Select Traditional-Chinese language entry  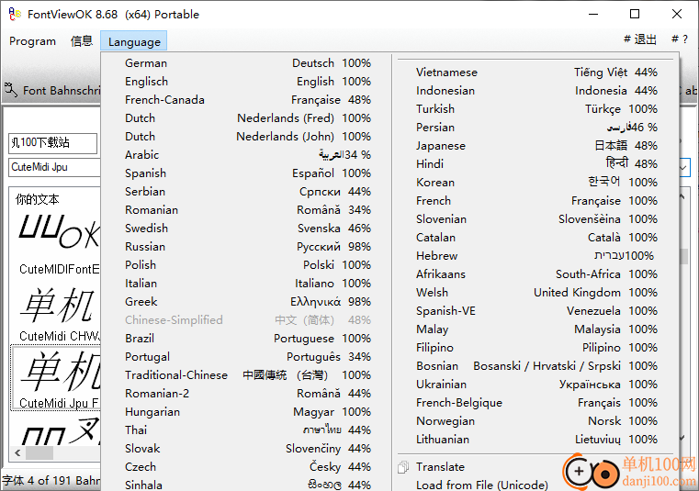pos(246,374)
